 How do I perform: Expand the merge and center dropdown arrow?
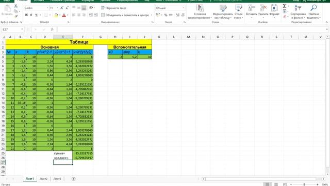pos(152,15)
